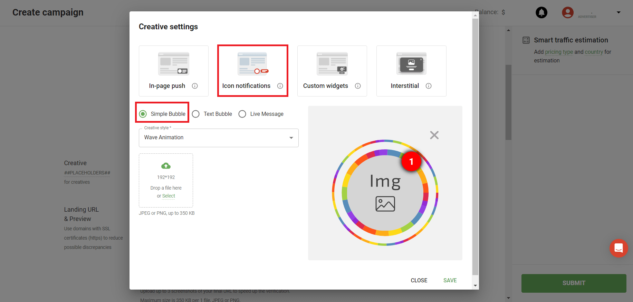Choose the In-page push creative type

click(173, 71)
